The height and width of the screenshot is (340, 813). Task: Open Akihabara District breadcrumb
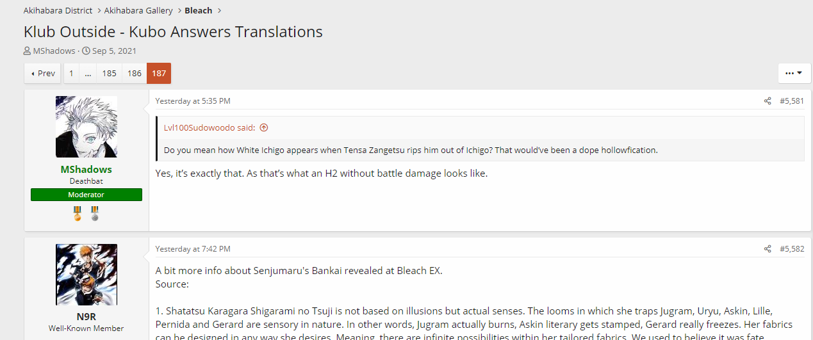pos(58,11)
